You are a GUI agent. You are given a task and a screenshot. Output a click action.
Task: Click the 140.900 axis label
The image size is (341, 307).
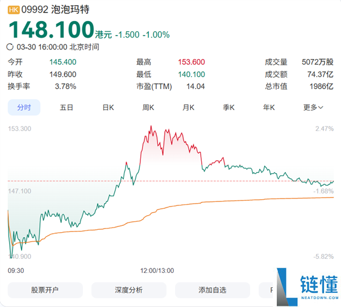pyautogui.click(x=19, y=256)
